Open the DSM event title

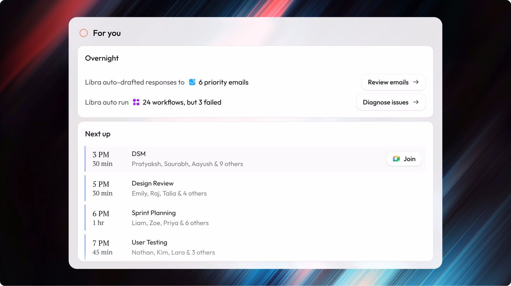point(139,154)
